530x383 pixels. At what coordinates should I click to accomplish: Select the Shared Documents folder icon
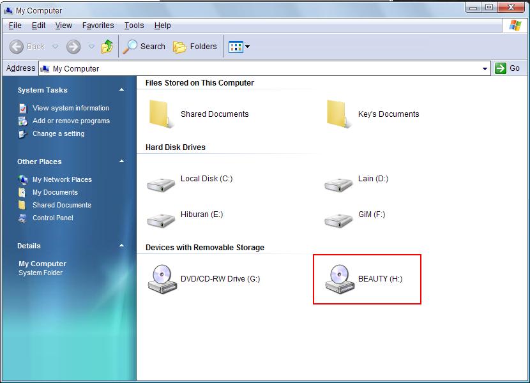point(160,114)
